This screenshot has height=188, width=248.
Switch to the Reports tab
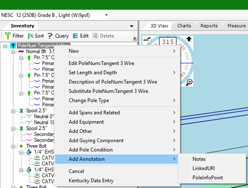209,26
